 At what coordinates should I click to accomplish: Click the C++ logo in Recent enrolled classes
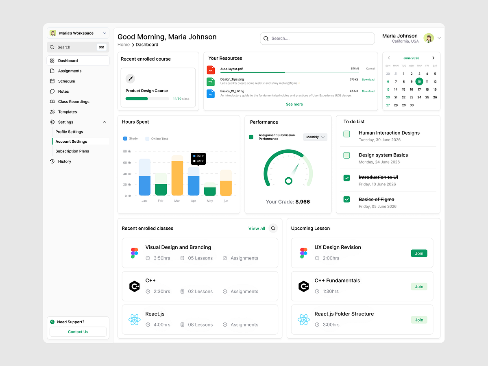(x=135, y=286)
